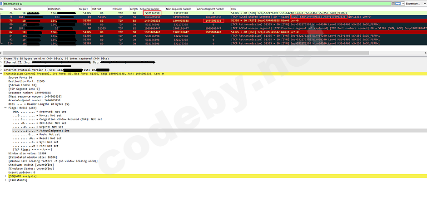Select Congestion Window Reduced (CWR) flag line
Viewport: 427px width, 207px height.
pos(57,119)
